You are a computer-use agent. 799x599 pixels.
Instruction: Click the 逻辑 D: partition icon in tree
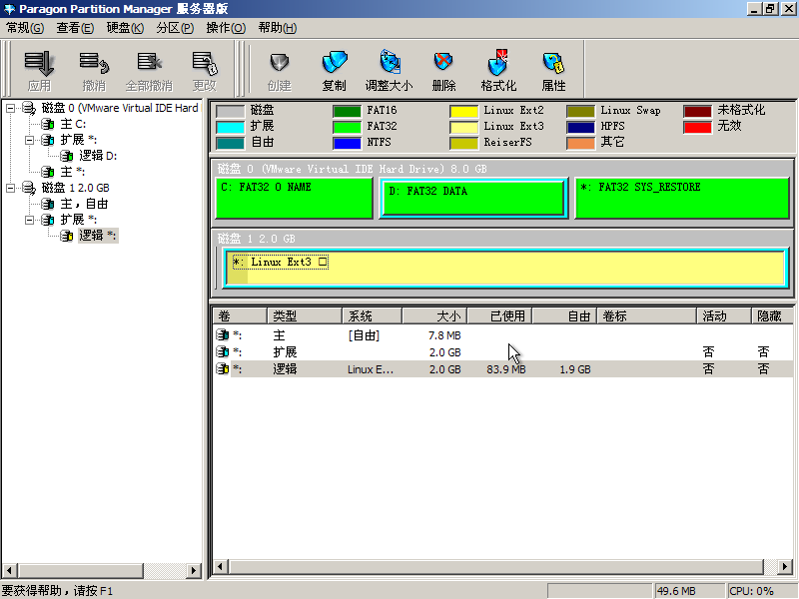click(x=67, y=156)
